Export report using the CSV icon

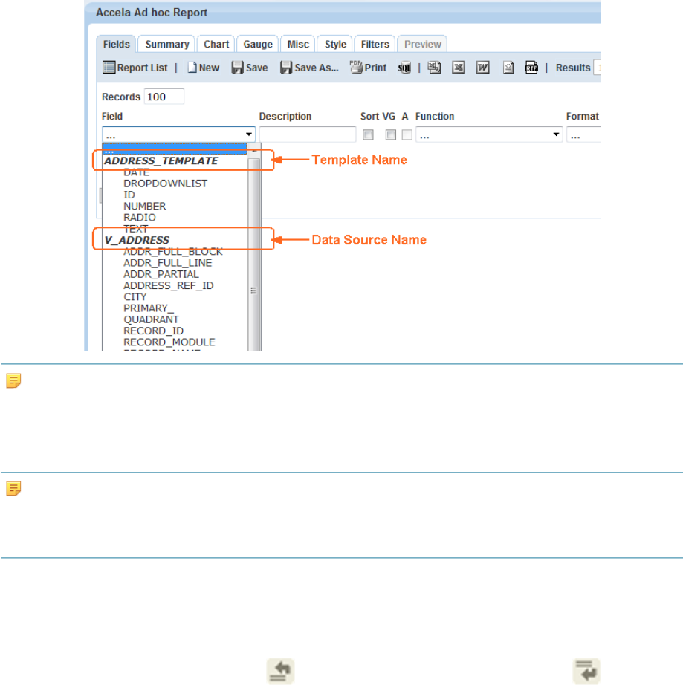[434, 68]
